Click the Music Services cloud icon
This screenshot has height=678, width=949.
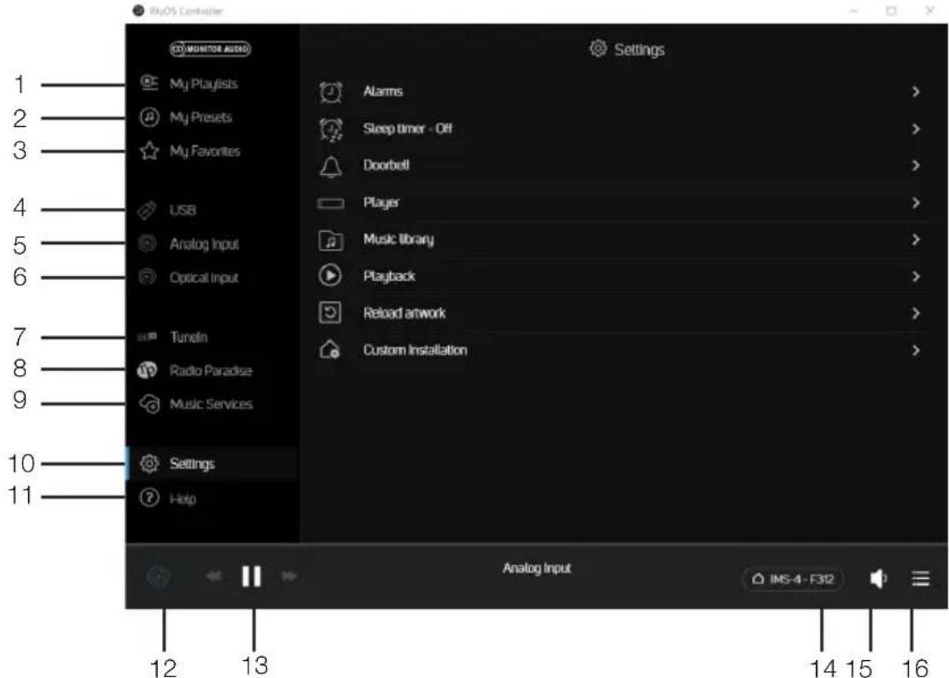[x=149, y=403]
